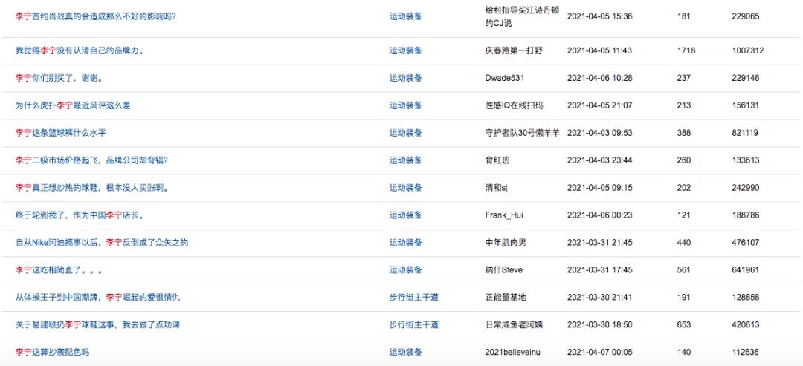Click view count 1007312
Viewport: 803px width, 366px height.
click(x=748, y=50)
